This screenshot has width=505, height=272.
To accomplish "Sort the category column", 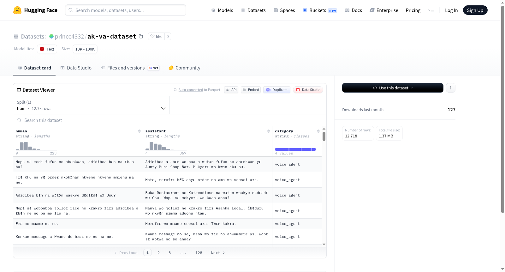I will (x=318, y=131).
